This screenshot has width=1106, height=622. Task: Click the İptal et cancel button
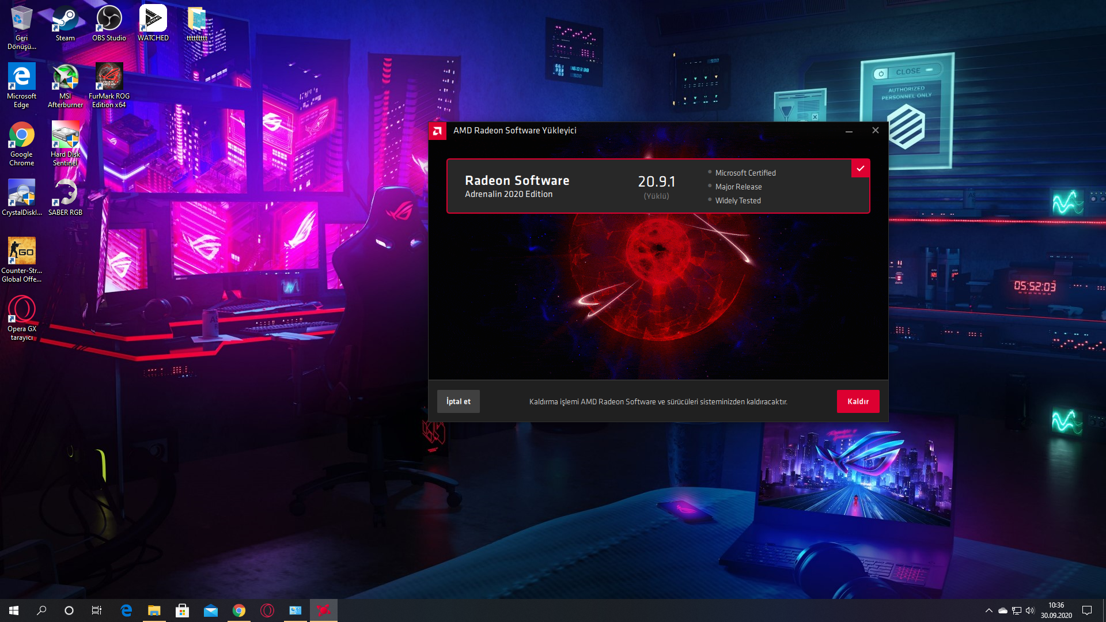458,401
